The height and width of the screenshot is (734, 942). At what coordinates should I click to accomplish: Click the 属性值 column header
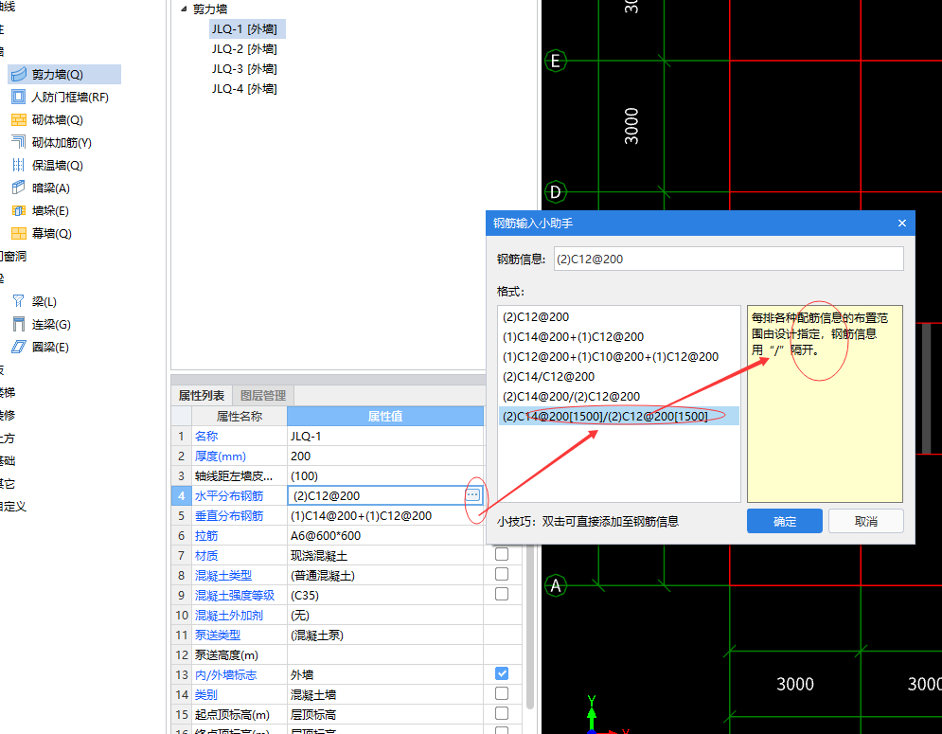click(385, 416)
